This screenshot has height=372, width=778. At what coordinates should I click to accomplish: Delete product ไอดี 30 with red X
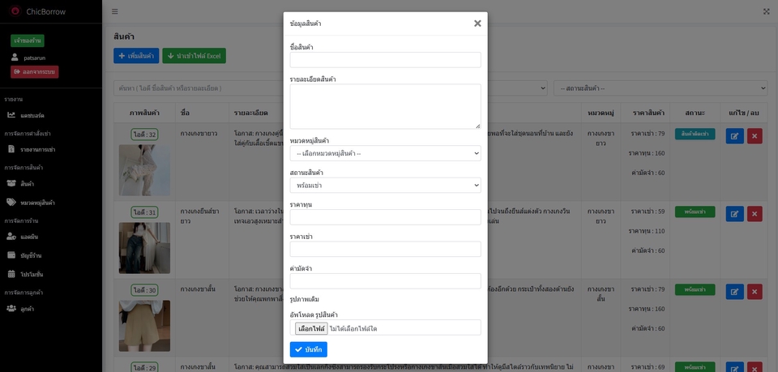coord(754,292)
